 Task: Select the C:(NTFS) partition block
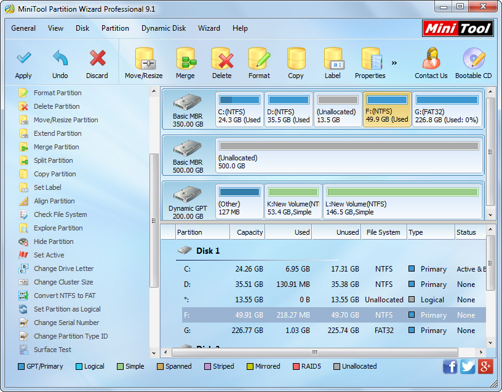pos(239,109)
